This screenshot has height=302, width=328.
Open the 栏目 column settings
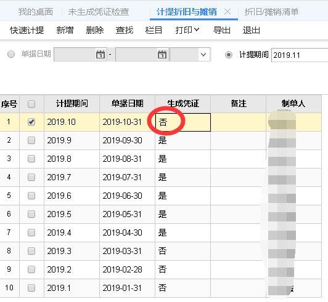[x=154, y=30]
